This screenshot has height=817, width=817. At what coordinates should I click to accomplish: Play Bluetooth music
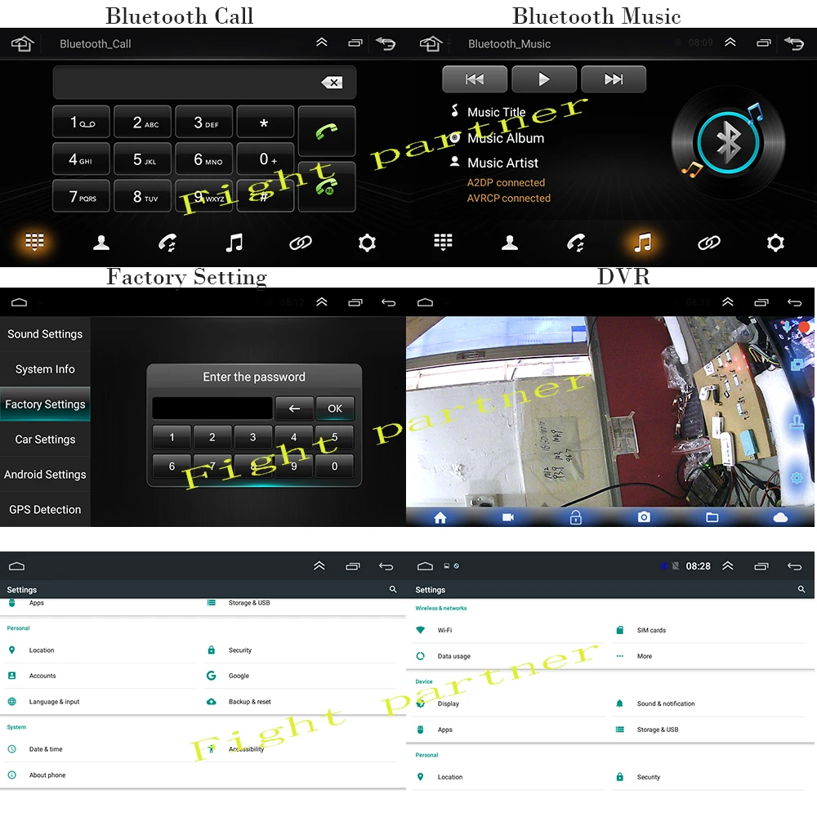544,79
